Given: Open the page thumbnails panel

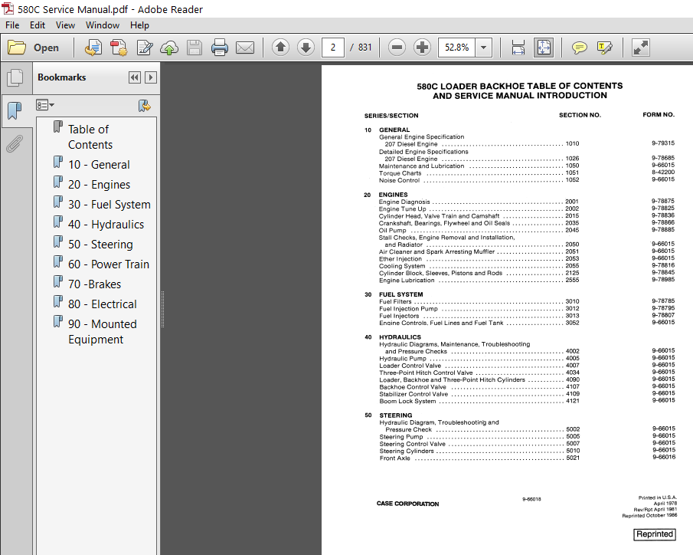Looking at the screenshot, I should coord(15,78).
